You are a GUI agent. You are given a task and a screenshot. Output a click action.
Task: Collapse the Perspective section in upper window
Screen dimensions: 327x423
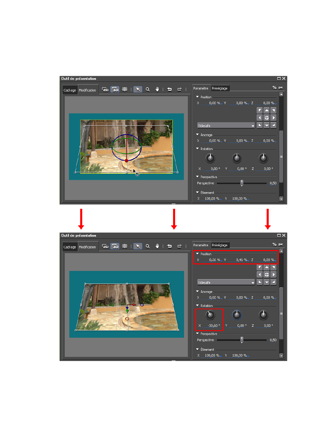pos(197,177)
